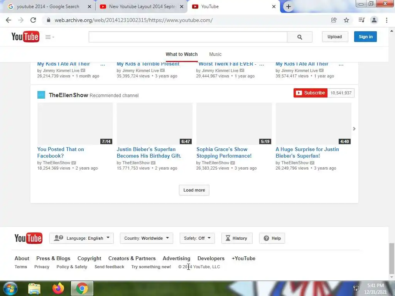Open File Explorer from the taskbar
Screen dimensions: 395x296
point(34,288)
